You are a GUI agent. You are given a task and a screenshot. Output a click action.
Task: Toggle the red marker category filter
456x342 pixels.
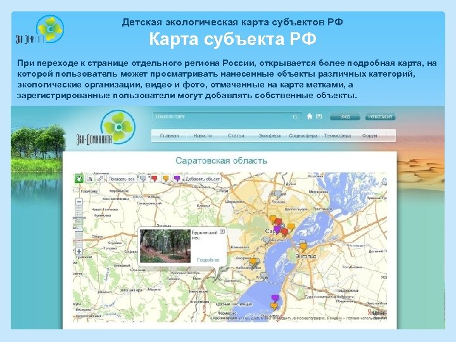(x=154, y=179)
